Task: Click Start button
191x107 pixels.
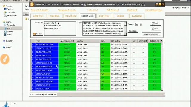Action: click(155, 23)
